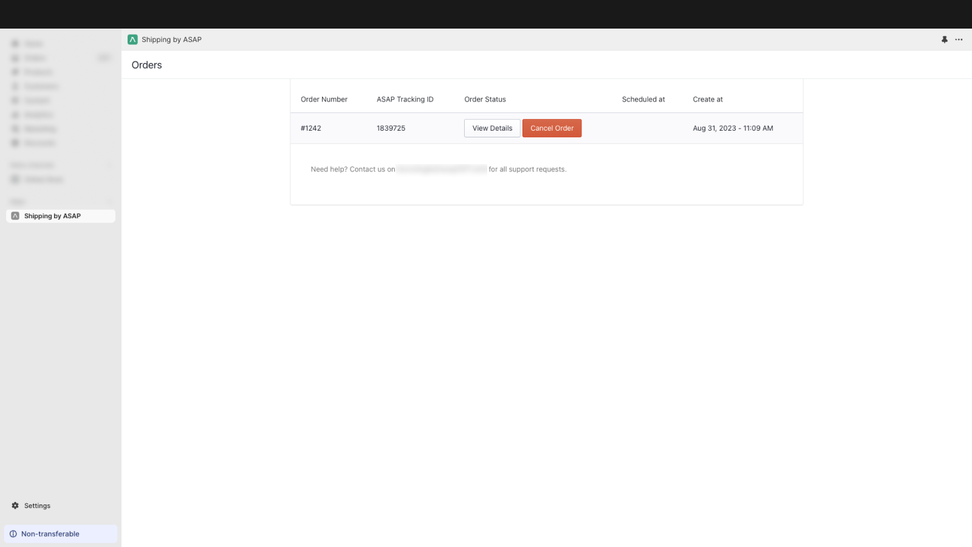Click the Order Number column header

pos(324,100)
